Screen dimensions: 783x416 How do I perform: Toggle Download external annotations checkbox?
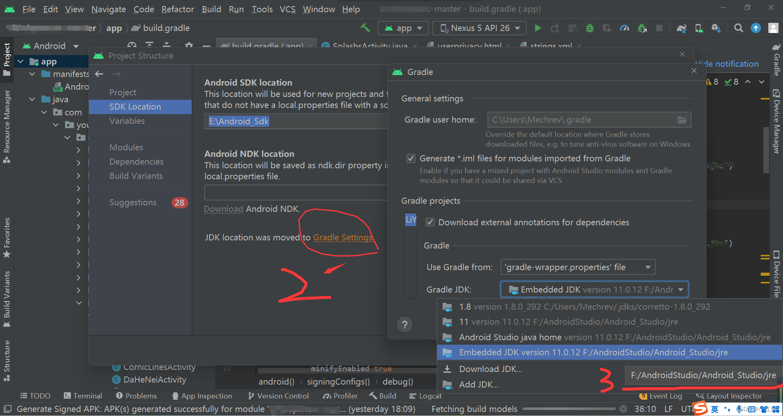[x=430, y=222]
